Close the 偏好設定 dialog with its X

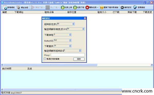85,18
